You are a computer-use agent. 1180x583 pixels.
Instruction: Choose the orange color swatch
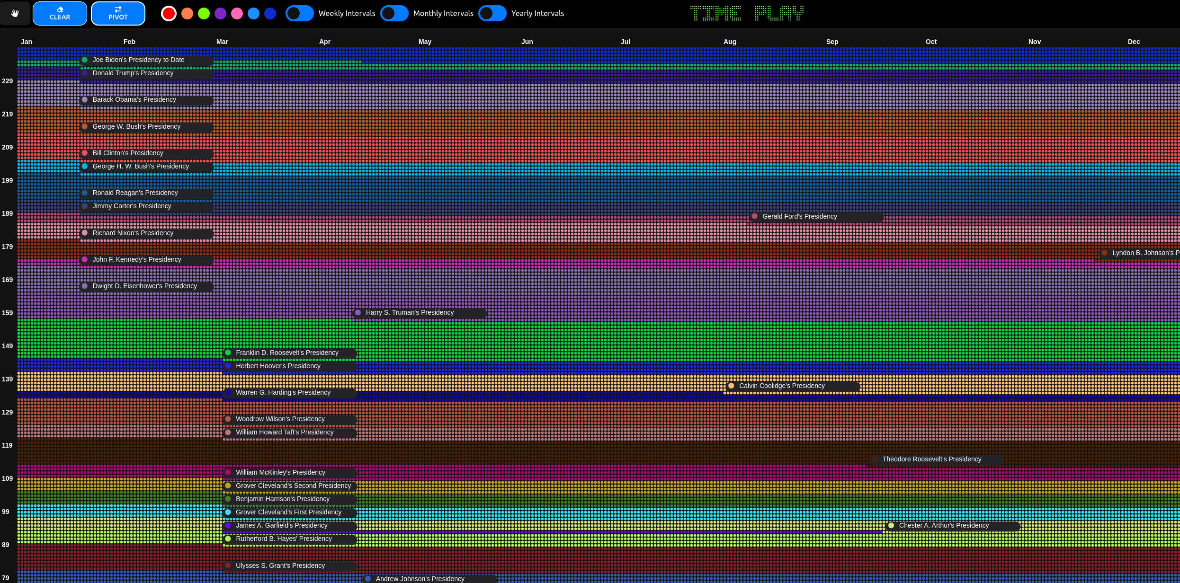pos(187,13)
